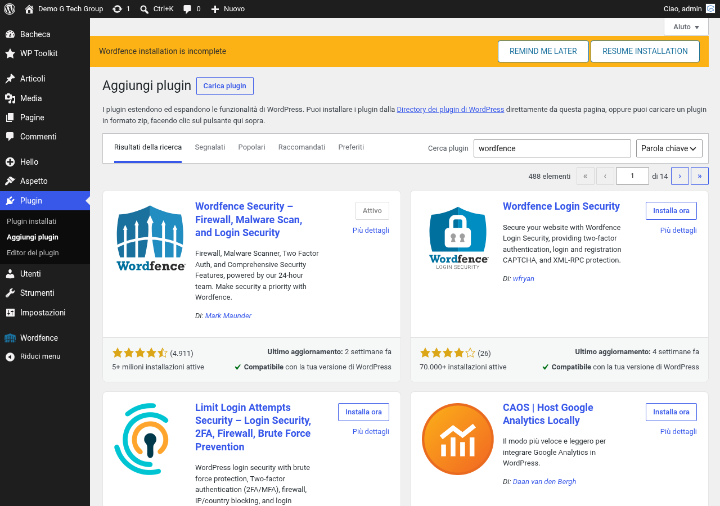Open Più dettagli for Wordfence Login Security

678,231
